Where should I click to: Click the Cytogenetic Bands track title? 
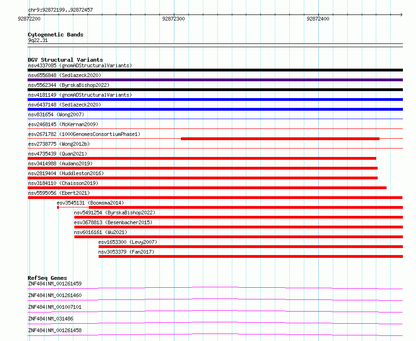56,35
